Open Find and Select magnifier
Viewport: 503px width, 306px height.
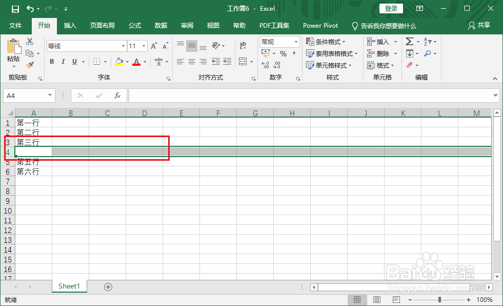[427, 53]
